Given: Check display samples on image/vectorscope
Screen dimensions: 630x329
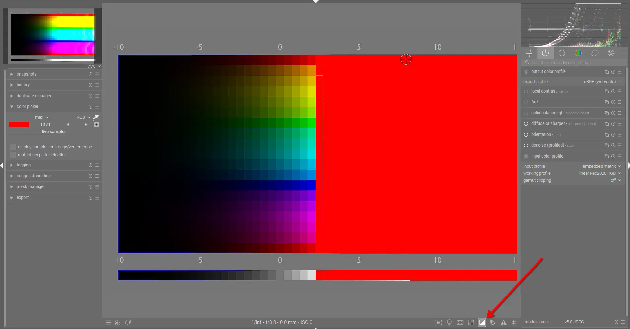Looking at the screenshot, I should pyautogui.click(x=13, y=147).
